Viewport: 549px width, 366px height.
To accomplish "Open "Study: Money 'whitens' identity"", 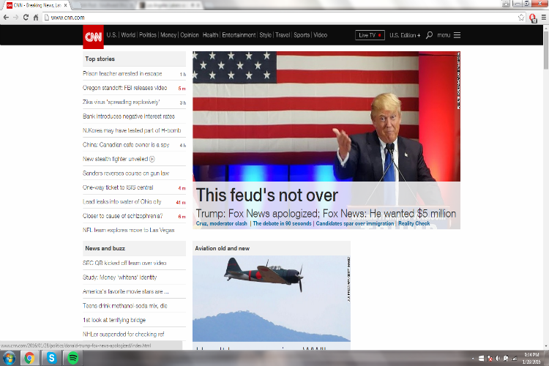I will pyautogui.click(x=120, y=277).
